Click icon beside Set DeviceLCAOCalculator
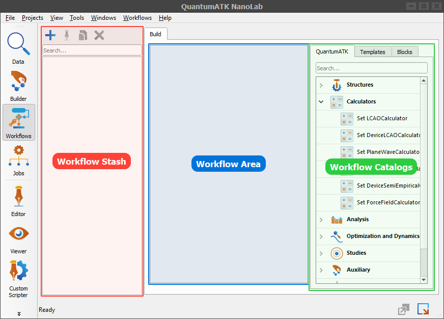The height and width of the screenshot is (319, 444). click(347, 136)
